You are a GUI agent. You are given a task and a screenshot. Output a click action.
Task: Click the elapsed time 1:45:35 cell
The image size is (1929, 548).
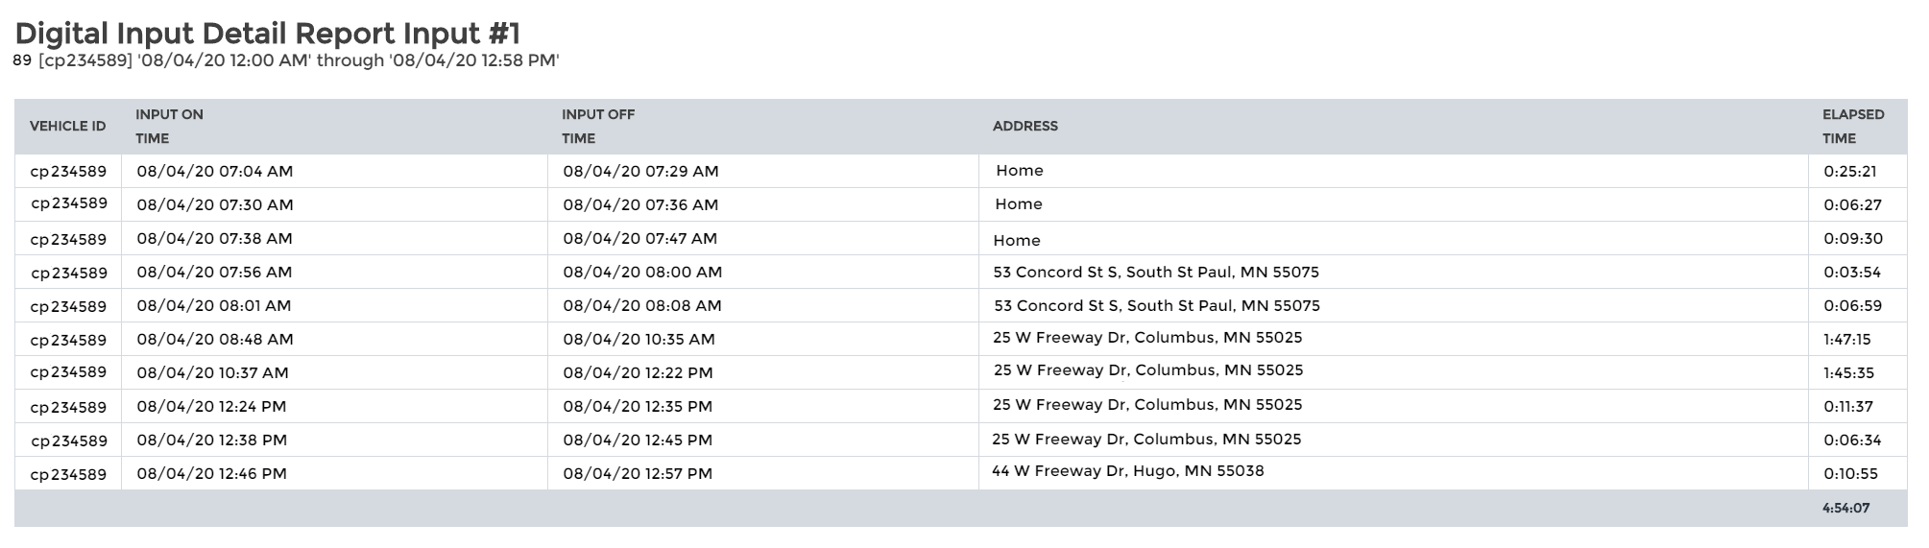pyautogui.click(x=1847, y=373)
